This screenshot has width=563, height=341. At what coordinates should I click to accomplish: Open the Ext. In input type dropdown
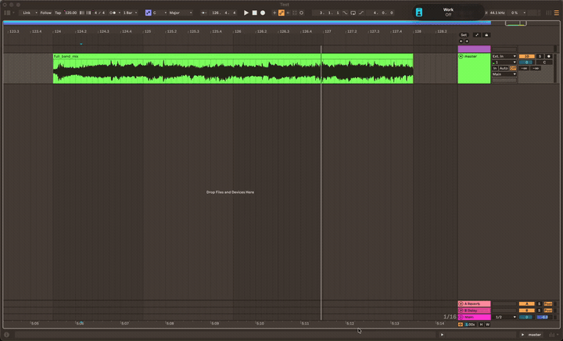pyautogui.click(x=504, y=56)
